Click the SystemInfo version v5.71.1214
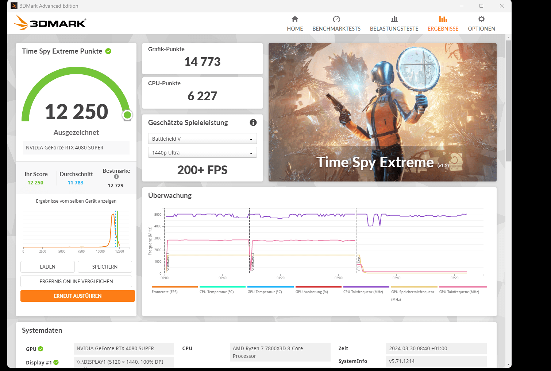 tap(436, 361)
